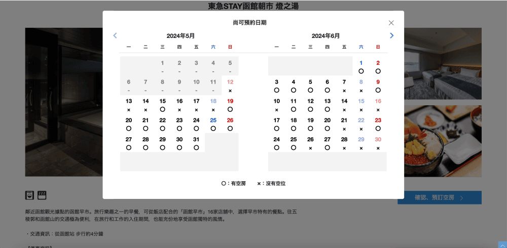Click unavailable date June 7
Screen dimensions: 507x248
[344, 86]
